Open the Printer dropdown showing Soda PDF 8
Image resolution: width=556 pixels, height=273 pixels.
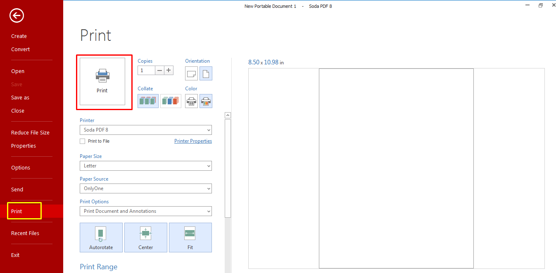pyautogui.click(x=145, y=130)
